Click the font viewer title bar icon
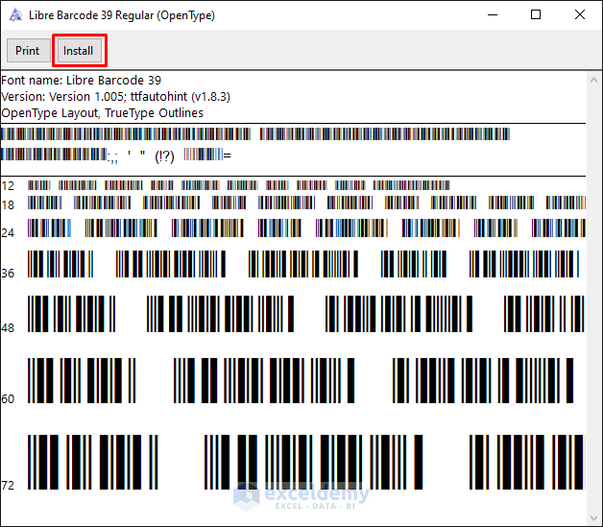603x527 pixels. point(15,15)
